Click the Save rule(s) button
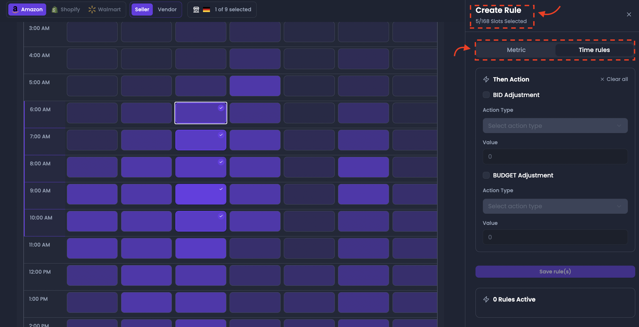The height and width of the screenshot is (327, 639). click(x=555, y=272)
